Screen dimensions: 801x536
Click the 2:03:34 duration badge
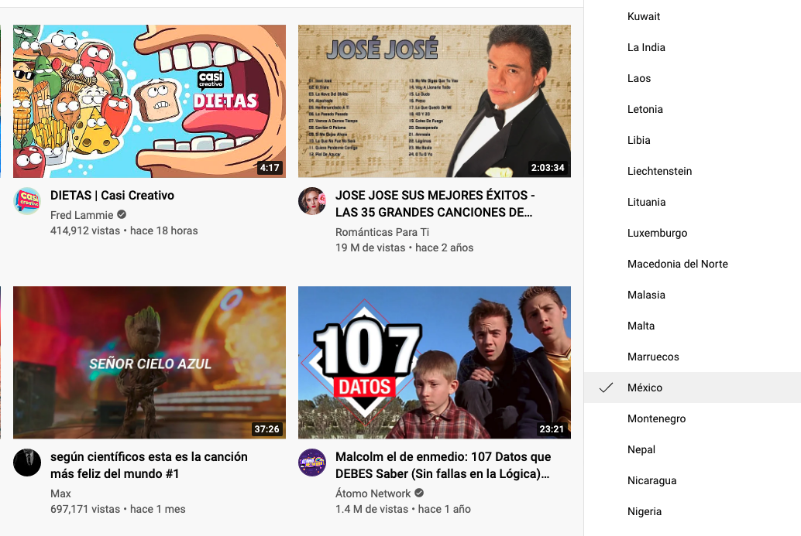pos(548,168)
